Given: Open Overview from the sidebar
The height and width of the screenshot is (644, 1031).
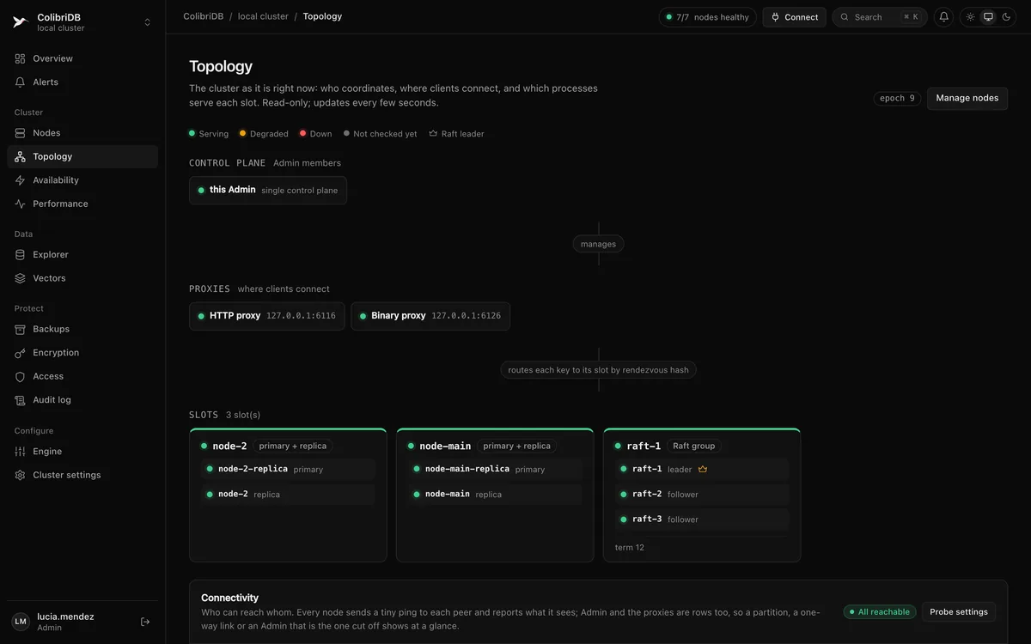Looking at the screenshot, I should point(82,58).
